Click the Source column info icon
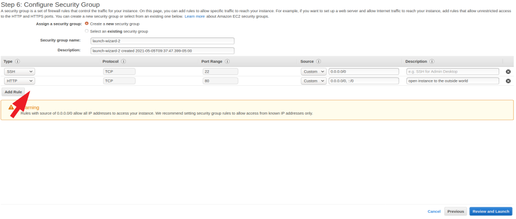Image resolution: width=516 pixels, height=219 pixels. [319, 62]
